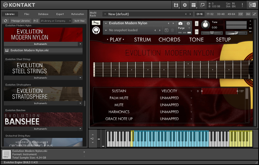The height and width of the screenshot is (165, 259).
Task: Click the NI logo icon
Action: tap(252, 5)
